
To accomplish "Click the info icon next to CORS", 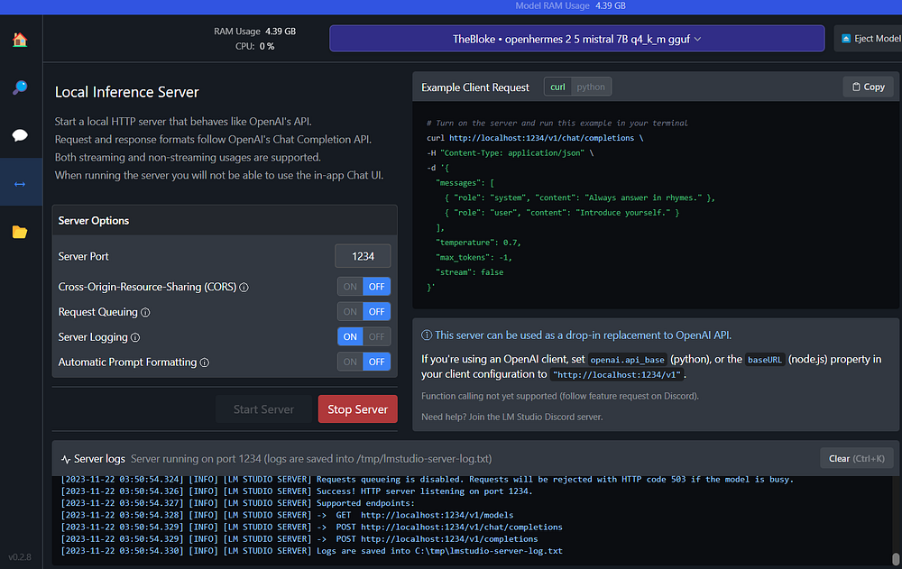I will point(244,288).
